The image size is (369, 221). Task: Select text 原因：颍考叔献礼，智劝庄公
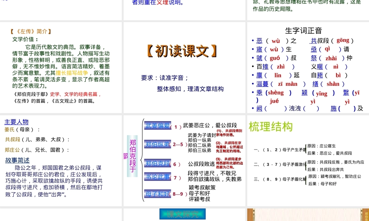(x=335, y=176)
